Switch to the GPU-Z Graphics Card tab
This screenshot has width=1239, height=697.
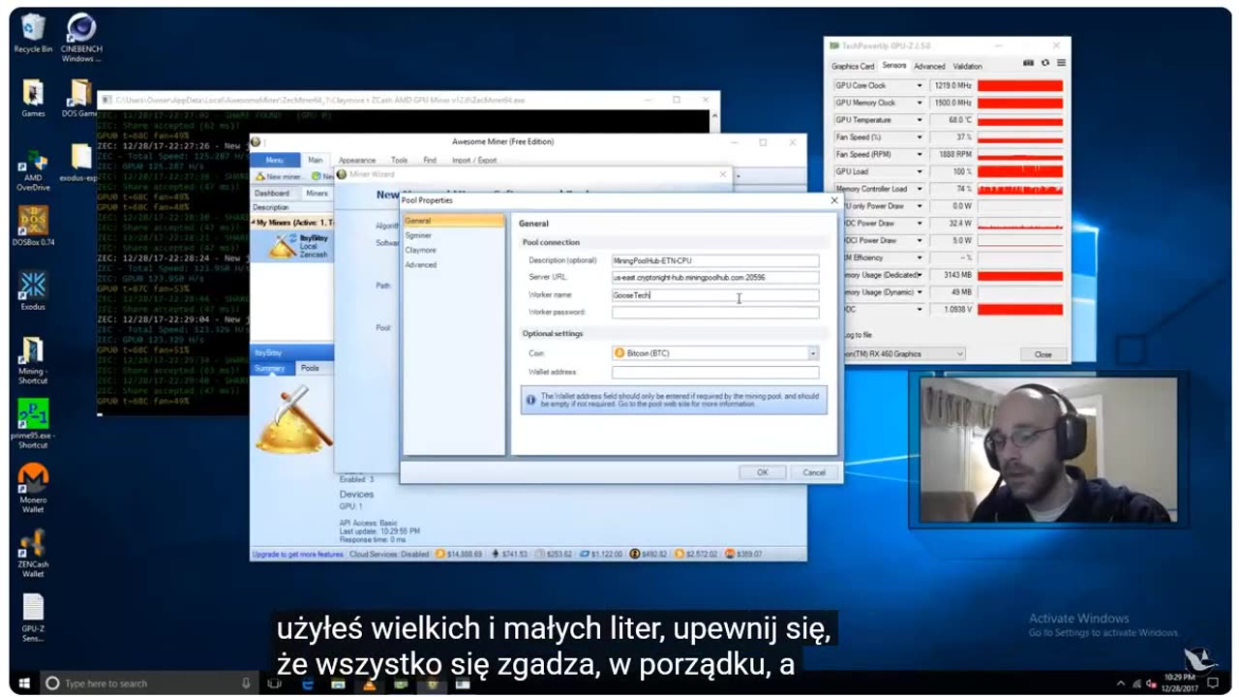click(853, 67)
